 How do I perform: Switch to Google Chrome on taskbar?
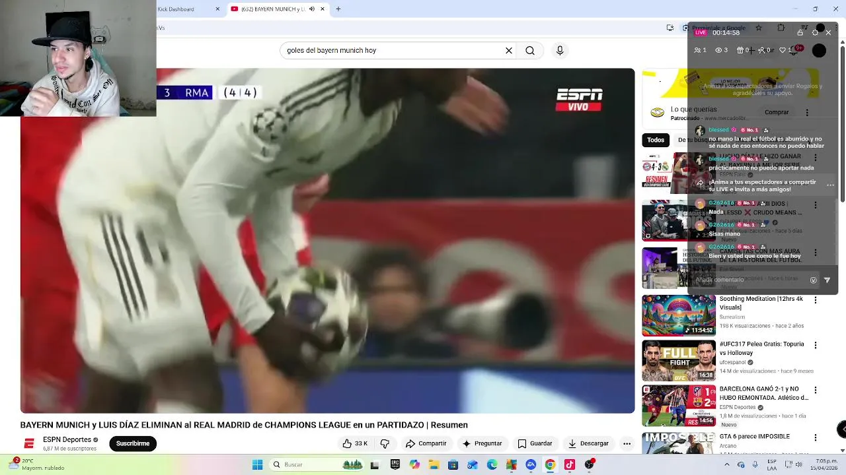[x=550, y=464]
